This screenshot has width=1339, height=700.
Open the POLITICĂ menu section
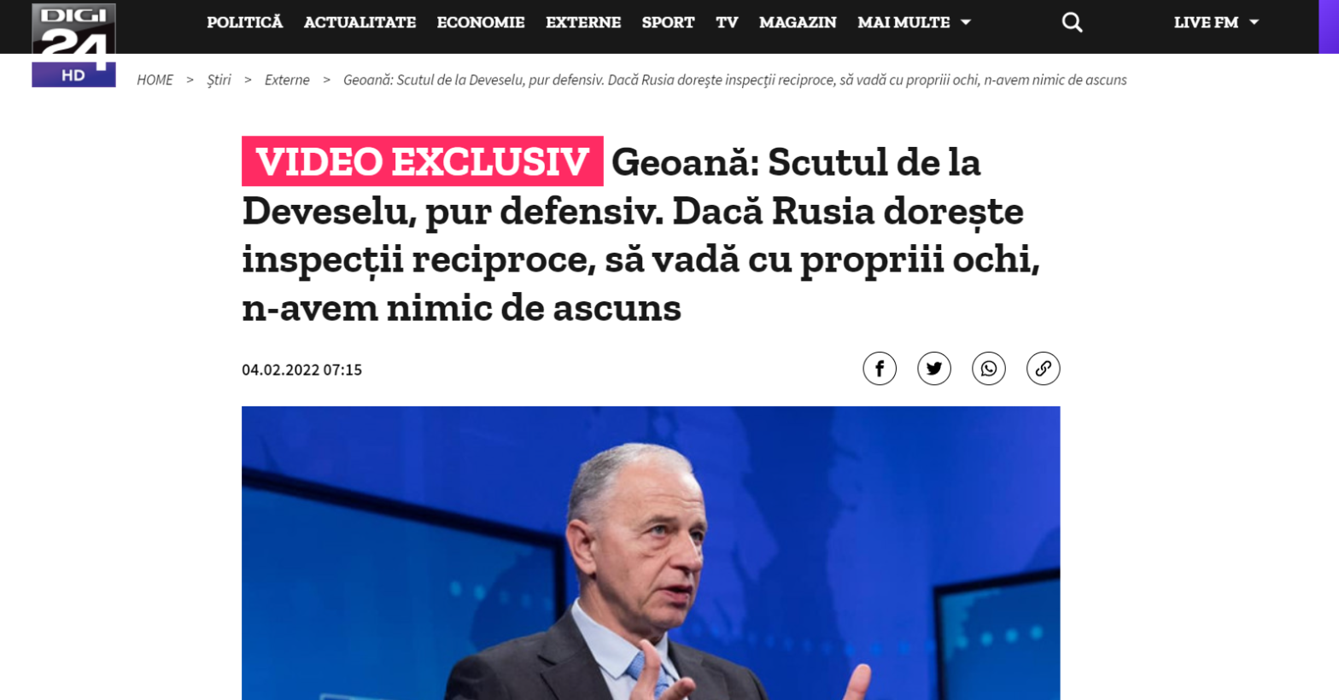(x=244, y=22)
